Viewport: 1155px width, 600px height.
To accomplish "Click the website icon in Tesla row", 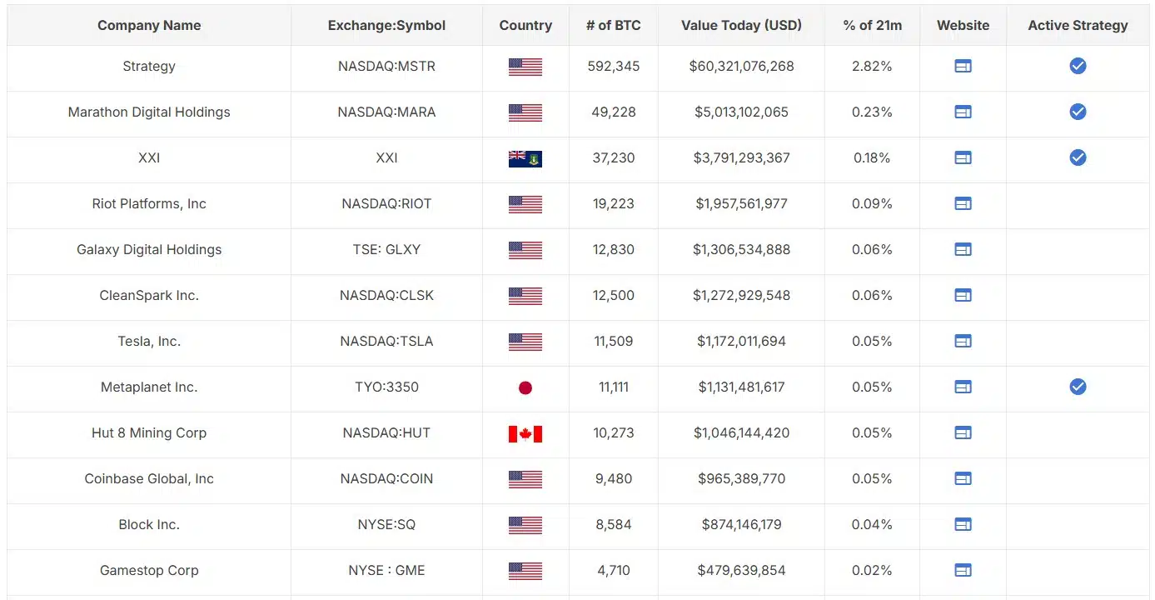I will tap(963, 341).
